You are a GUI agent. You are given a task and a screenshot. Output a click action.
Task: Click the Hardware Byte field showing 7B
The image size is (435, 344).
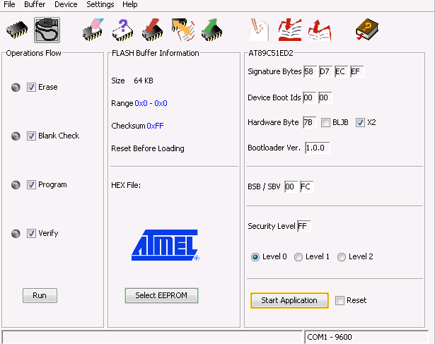pos(310,122)
